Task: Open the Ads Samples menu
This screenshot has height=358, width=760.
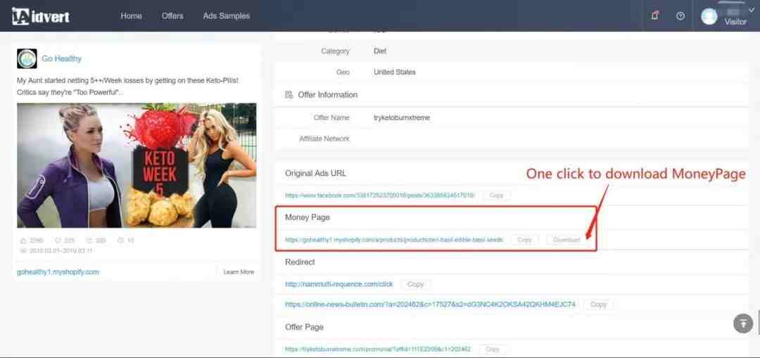Action: pos(227,16)
